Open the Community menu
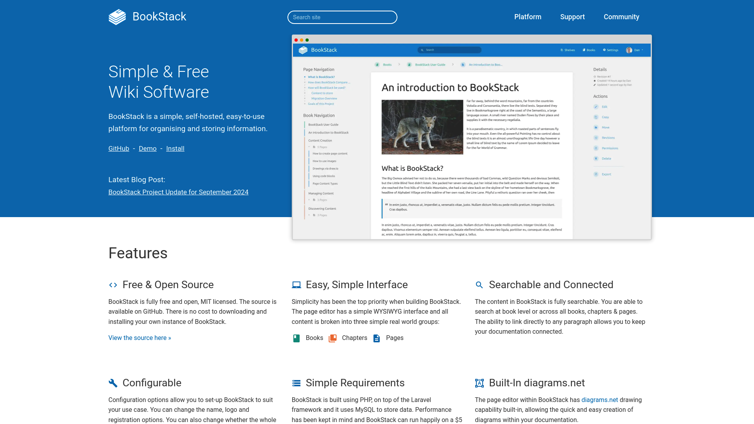Viewport: 754px width, 424px height. (621, 16)
